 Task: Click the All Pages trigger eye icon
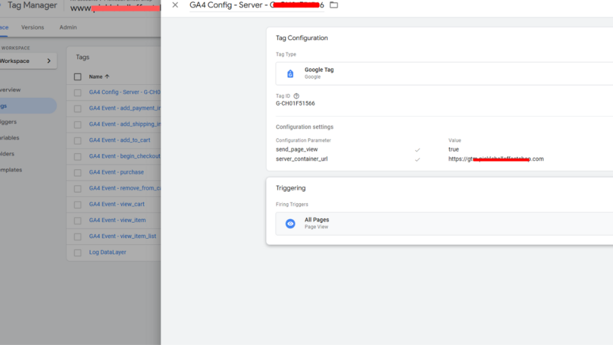(x=290, y=223)
